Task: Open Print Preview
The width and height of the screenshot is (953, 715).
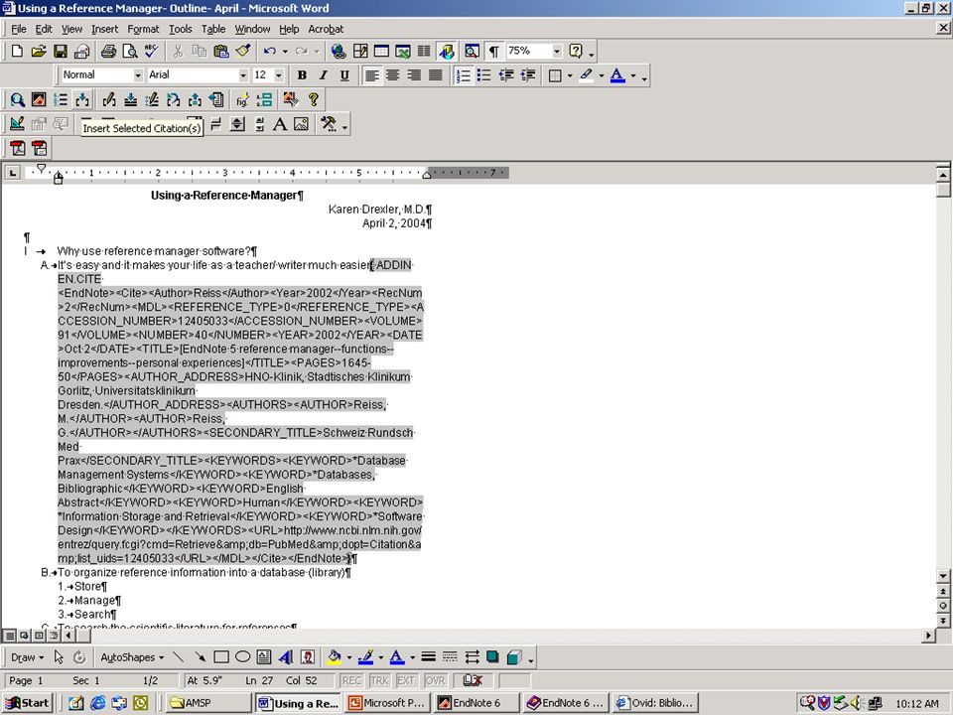Action: click(129, 51)
